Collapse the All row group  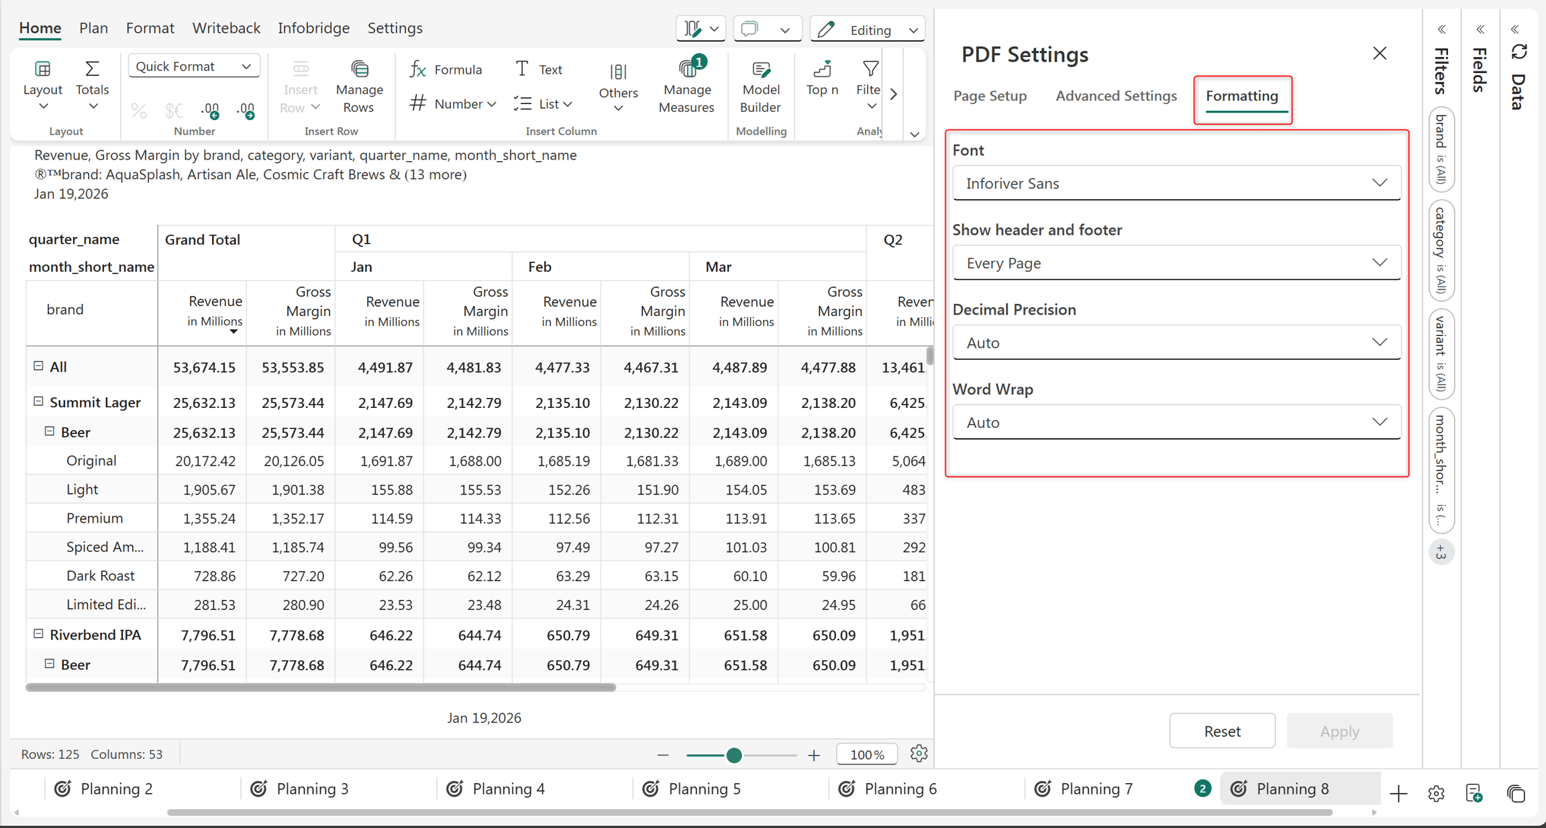point(38,366)
